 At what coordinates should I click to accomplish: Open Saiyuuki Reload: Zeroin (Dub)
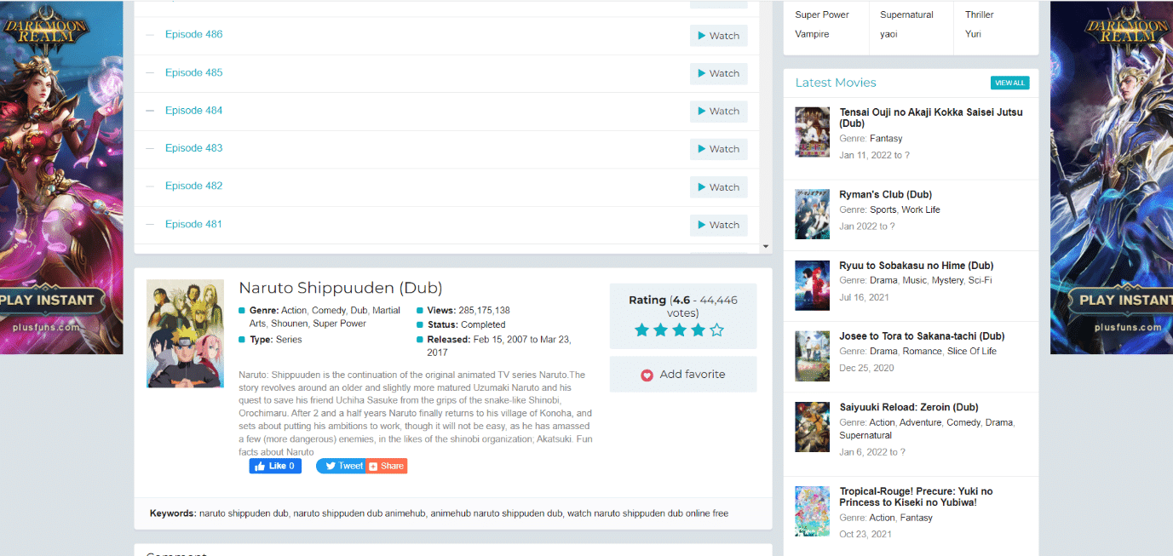pyautogui.click(x=908, y=407)
